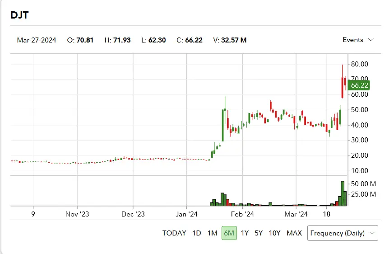Screen dimensions: 389x254
Task: Click the chevron beside Events
Action: (x=370, y=40)
